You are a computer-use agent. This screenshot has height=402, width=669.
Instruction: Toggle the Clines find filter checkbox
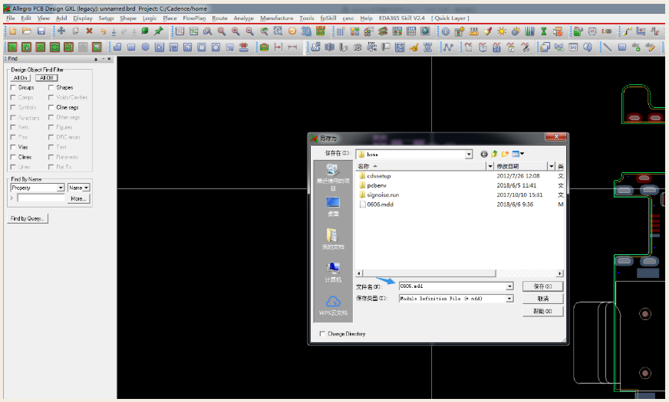[x=13, y=157]
